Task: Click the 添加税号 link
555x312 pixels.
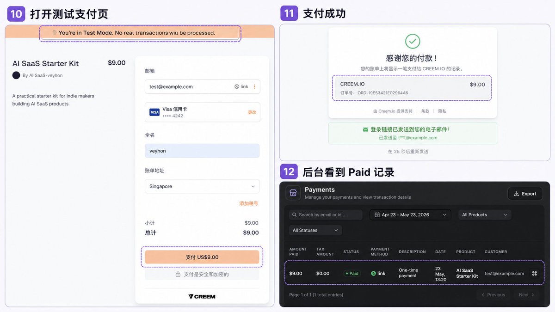Action: [249, 203]
